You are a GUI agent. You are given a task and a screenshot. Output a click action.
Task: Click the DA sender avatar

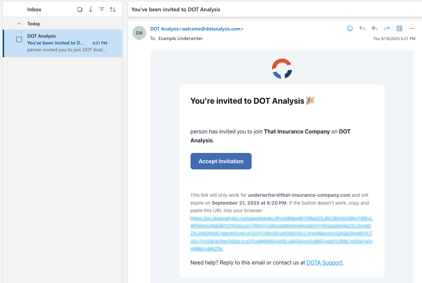[139, 33]
